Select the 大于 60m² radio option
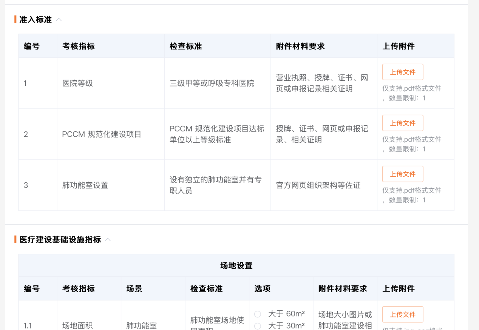The width and height of the screenshot is (479, 330). (258, 314)
